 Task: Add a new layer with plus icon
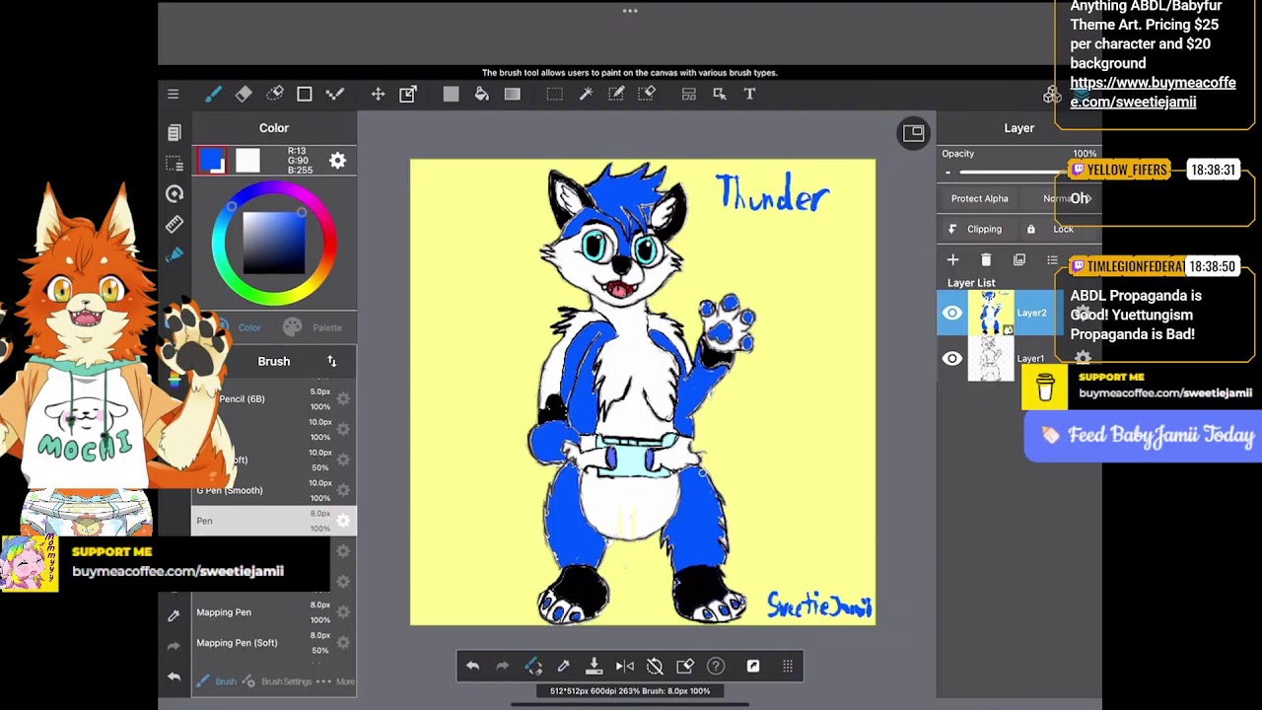(x=952, y=259)
